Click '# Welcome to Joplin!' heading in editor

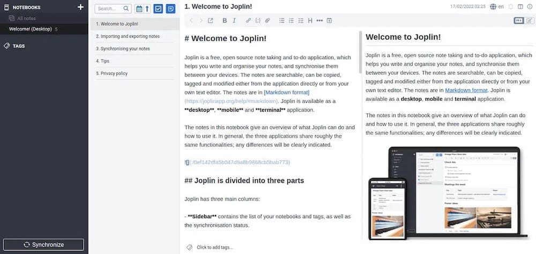225,38
